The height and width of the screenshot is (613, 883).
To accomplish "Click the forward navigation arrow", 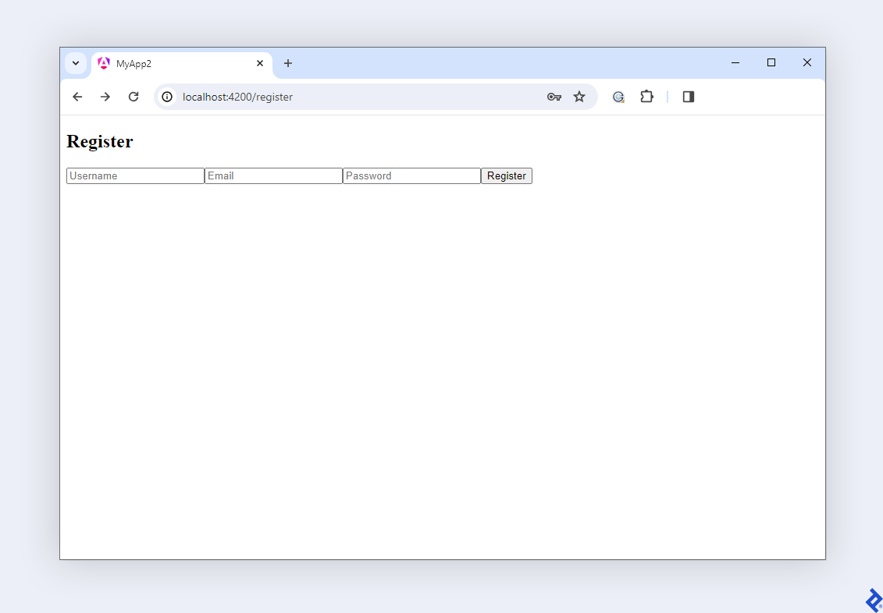I will [105, 97].
